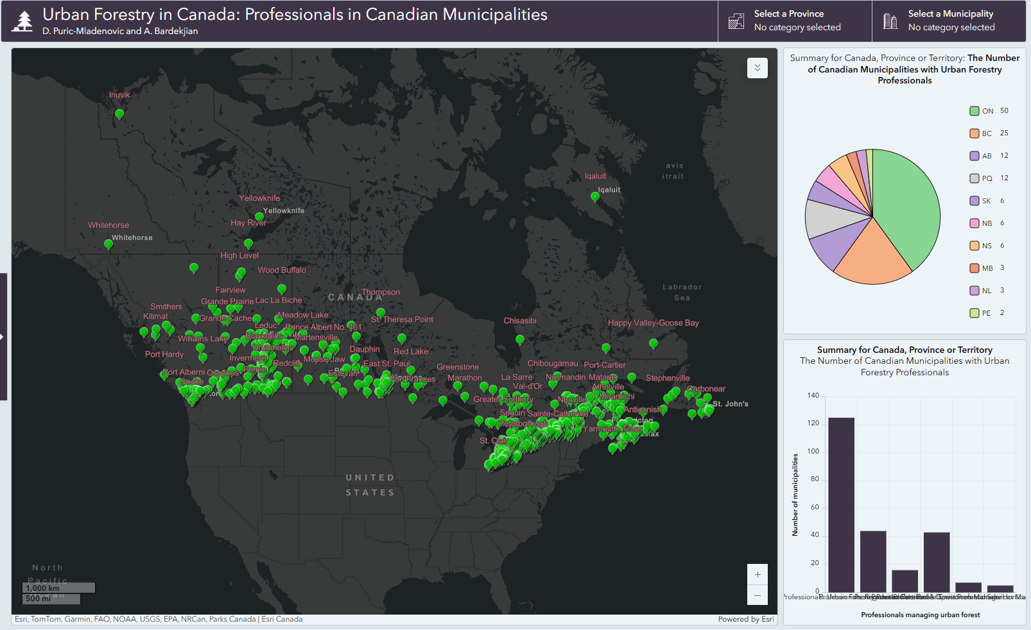
Task: Click the Select a Municipality building icon
Action: [x=890, y=21]
